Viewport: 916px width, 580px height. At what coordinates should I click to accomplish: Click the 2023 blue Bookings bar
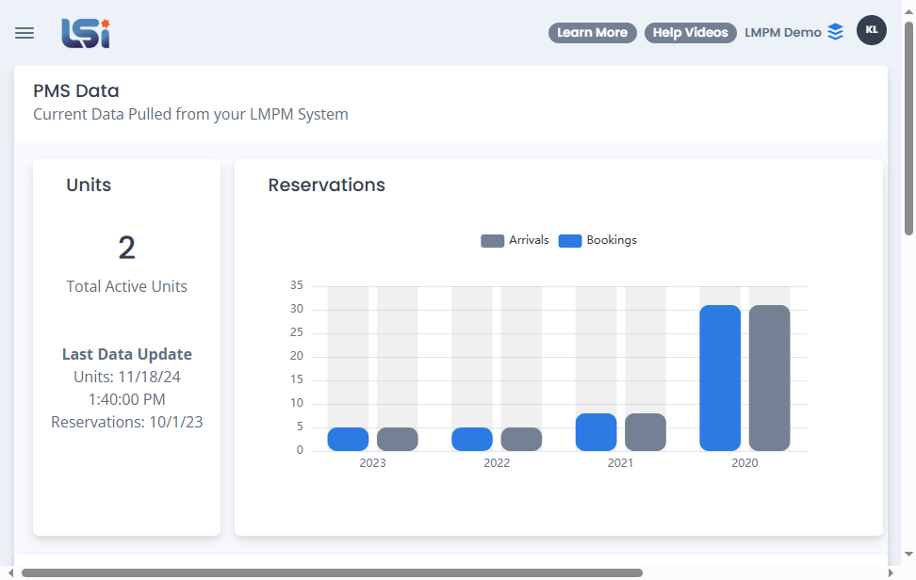click(348, 440)
